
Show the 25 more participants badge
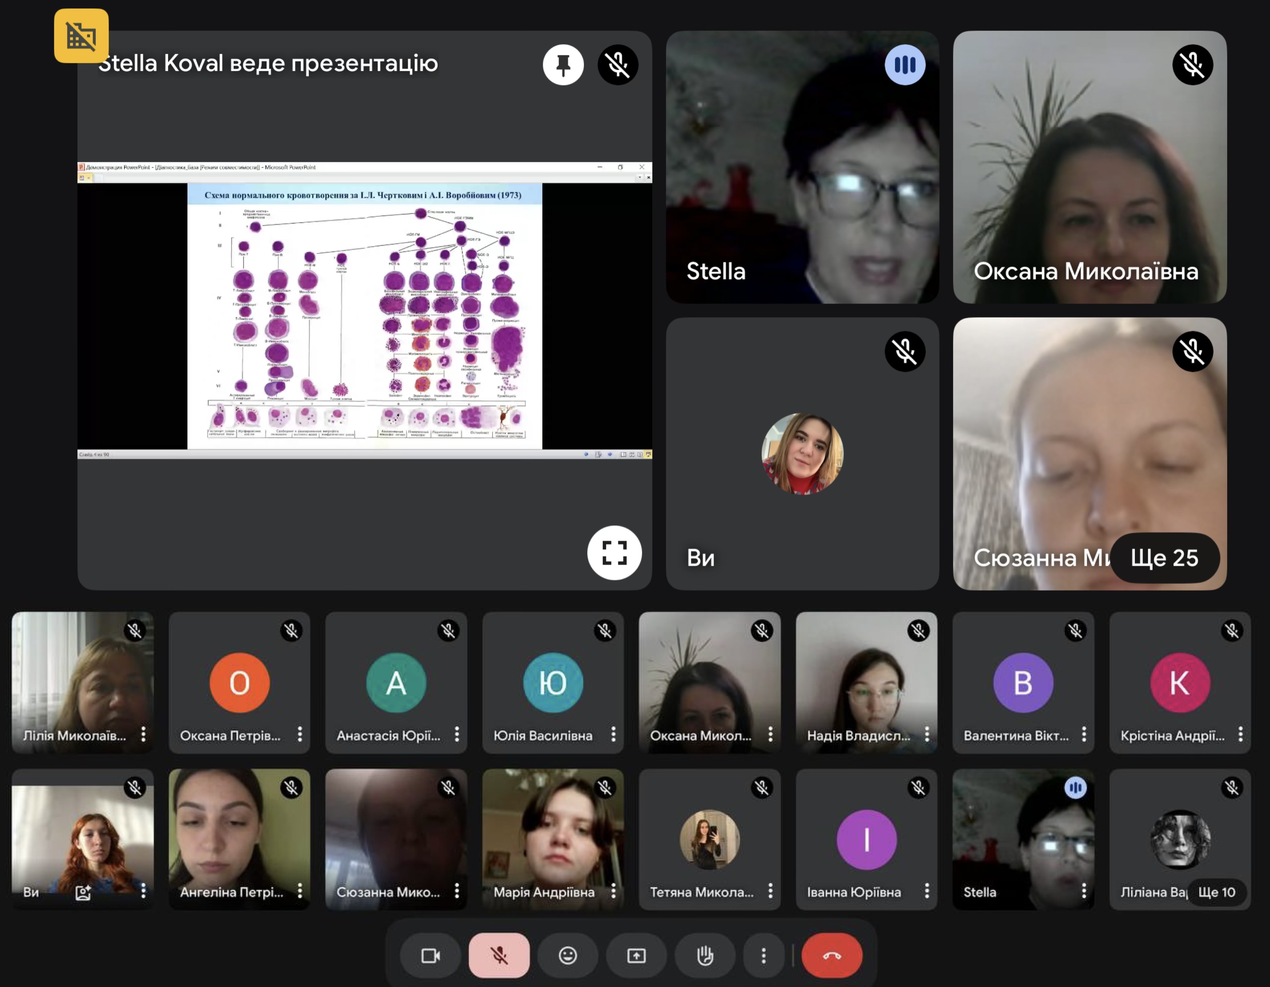[x=1164, y=558]
